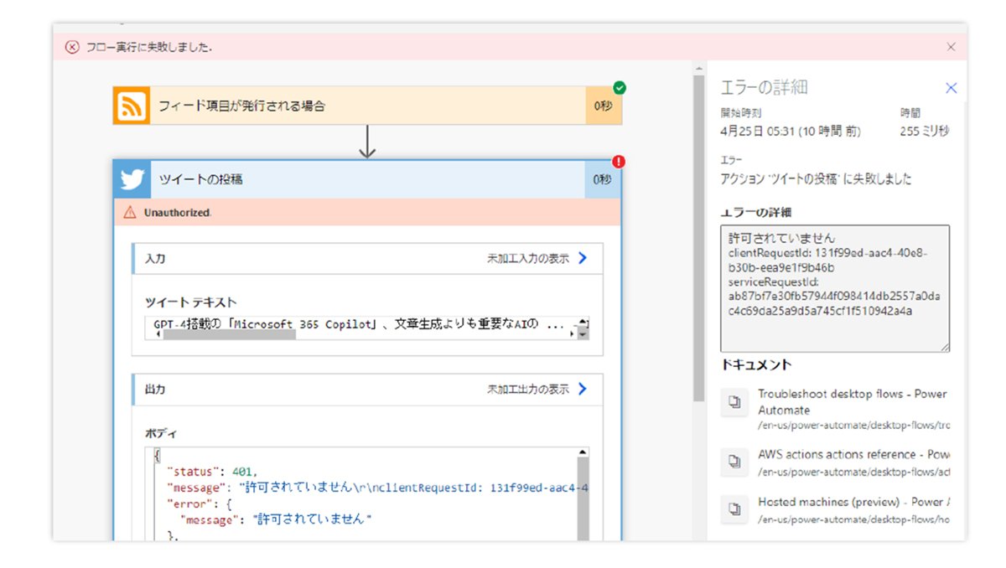Open Hosted machines (preview) link

point(853,503)
